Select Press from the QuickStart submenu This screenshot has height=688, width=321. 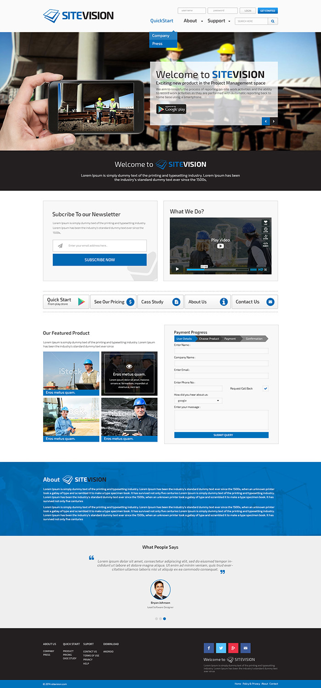[x=163, y=44]
